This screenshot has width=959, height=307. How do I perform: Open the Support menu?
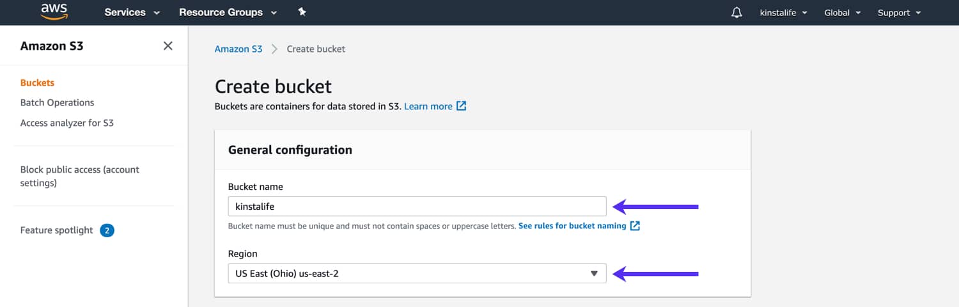click(899, 13)
